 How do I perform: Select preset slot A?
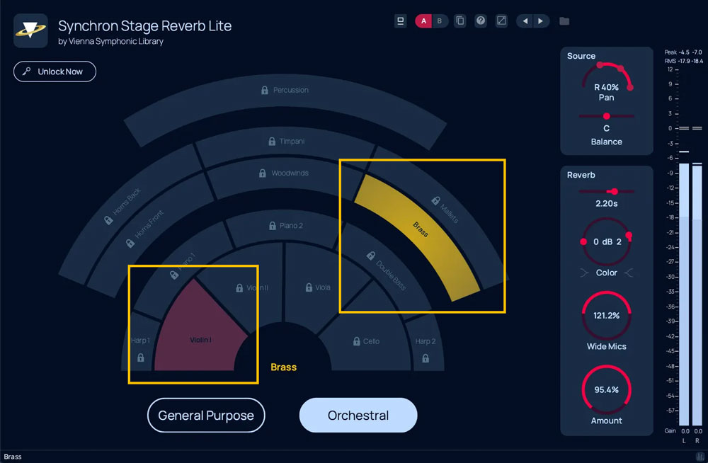tap(423, 21)
